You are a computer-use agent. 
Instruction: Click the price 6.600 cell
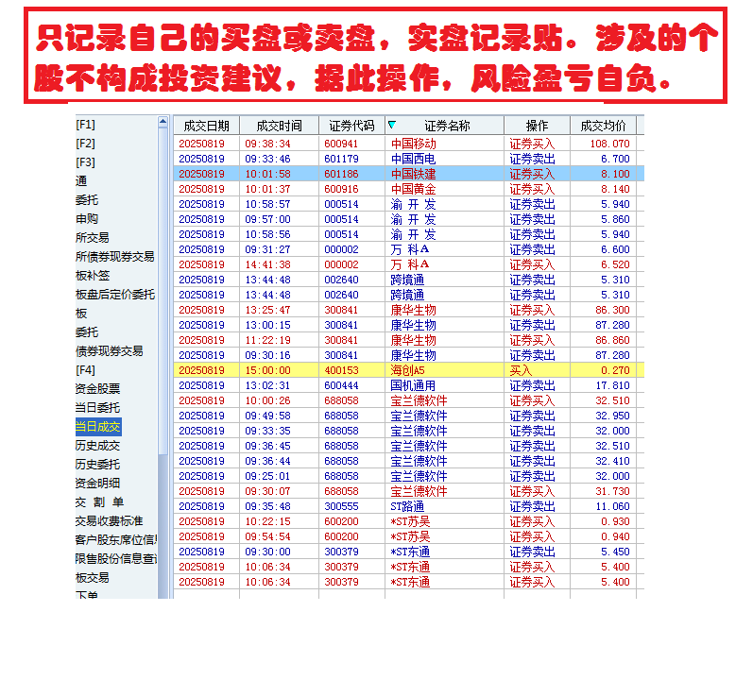(x=616, y=249)
